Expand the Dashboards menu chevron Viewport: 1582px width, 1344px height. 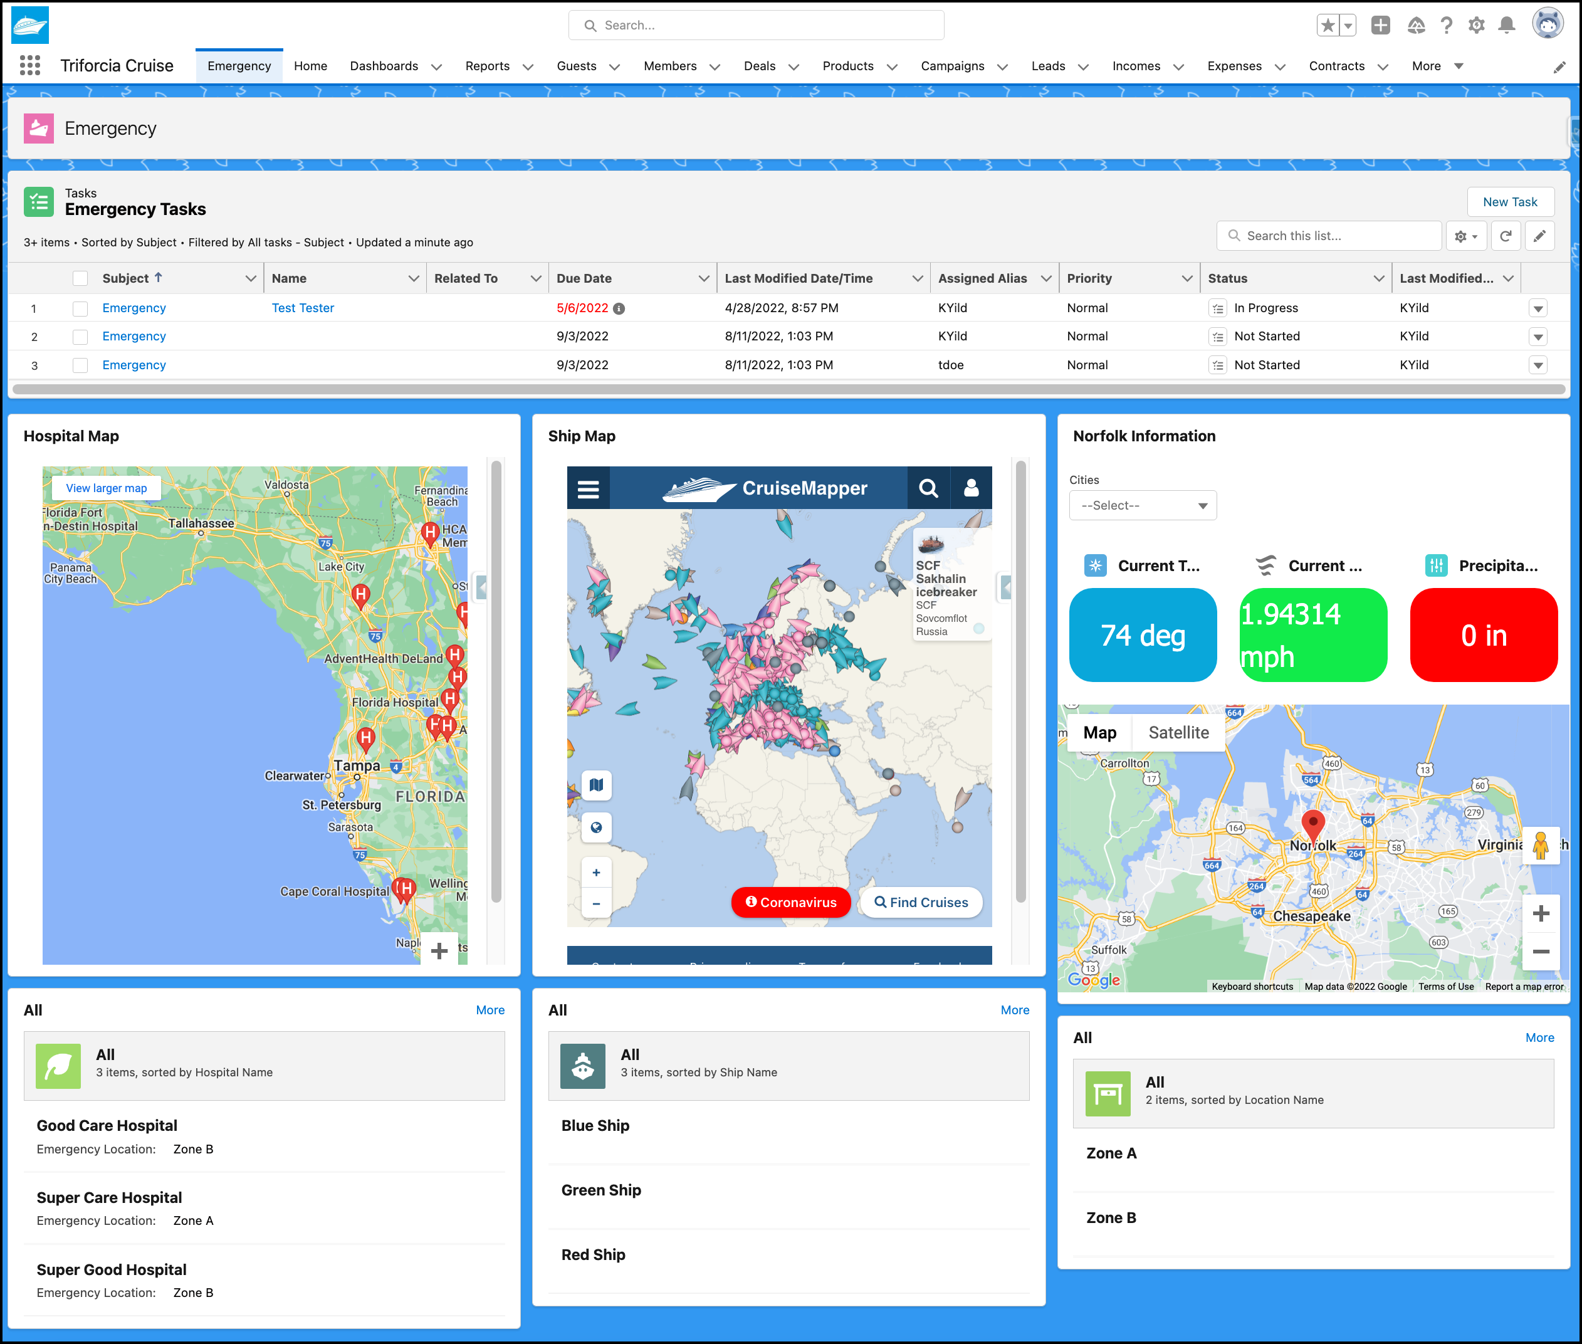click(x=436, y=67)
